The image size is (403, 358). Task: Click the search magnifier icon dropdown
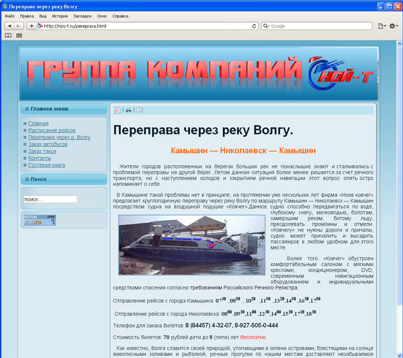[x=266, y=26]
